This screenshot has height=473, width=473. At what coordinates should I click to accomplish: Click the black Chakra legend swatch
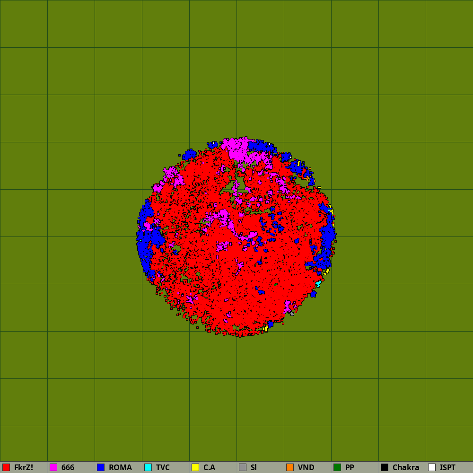point(385,467)
